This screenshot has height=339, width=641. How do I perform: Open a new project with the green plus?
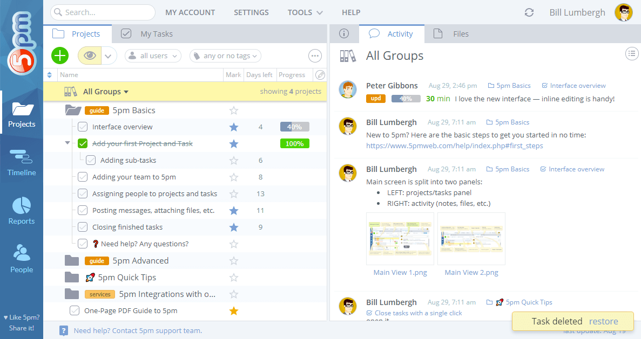(x=59, y=56)
